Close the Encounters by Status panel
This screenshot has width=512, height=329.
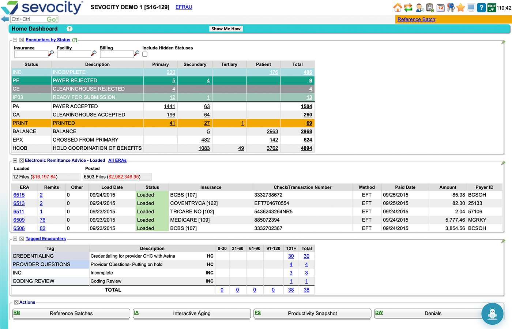(x=22, y=40)
